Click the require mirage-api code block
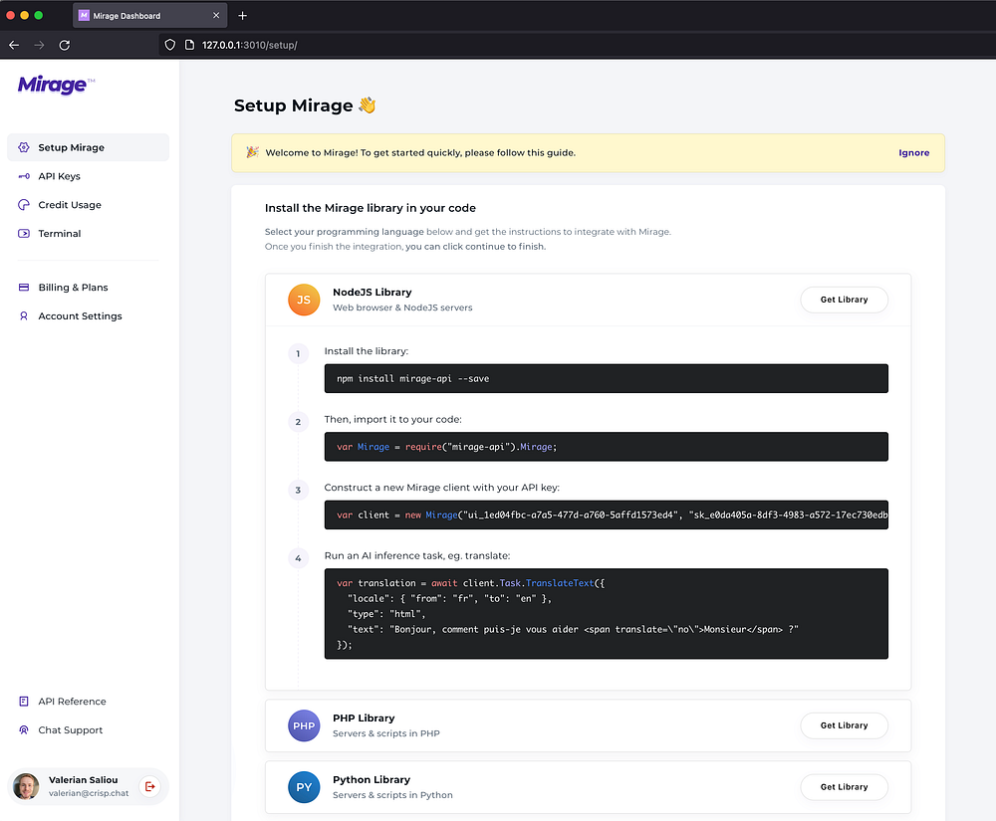Viewport: 996px width, 821px height. pos(606,447)
